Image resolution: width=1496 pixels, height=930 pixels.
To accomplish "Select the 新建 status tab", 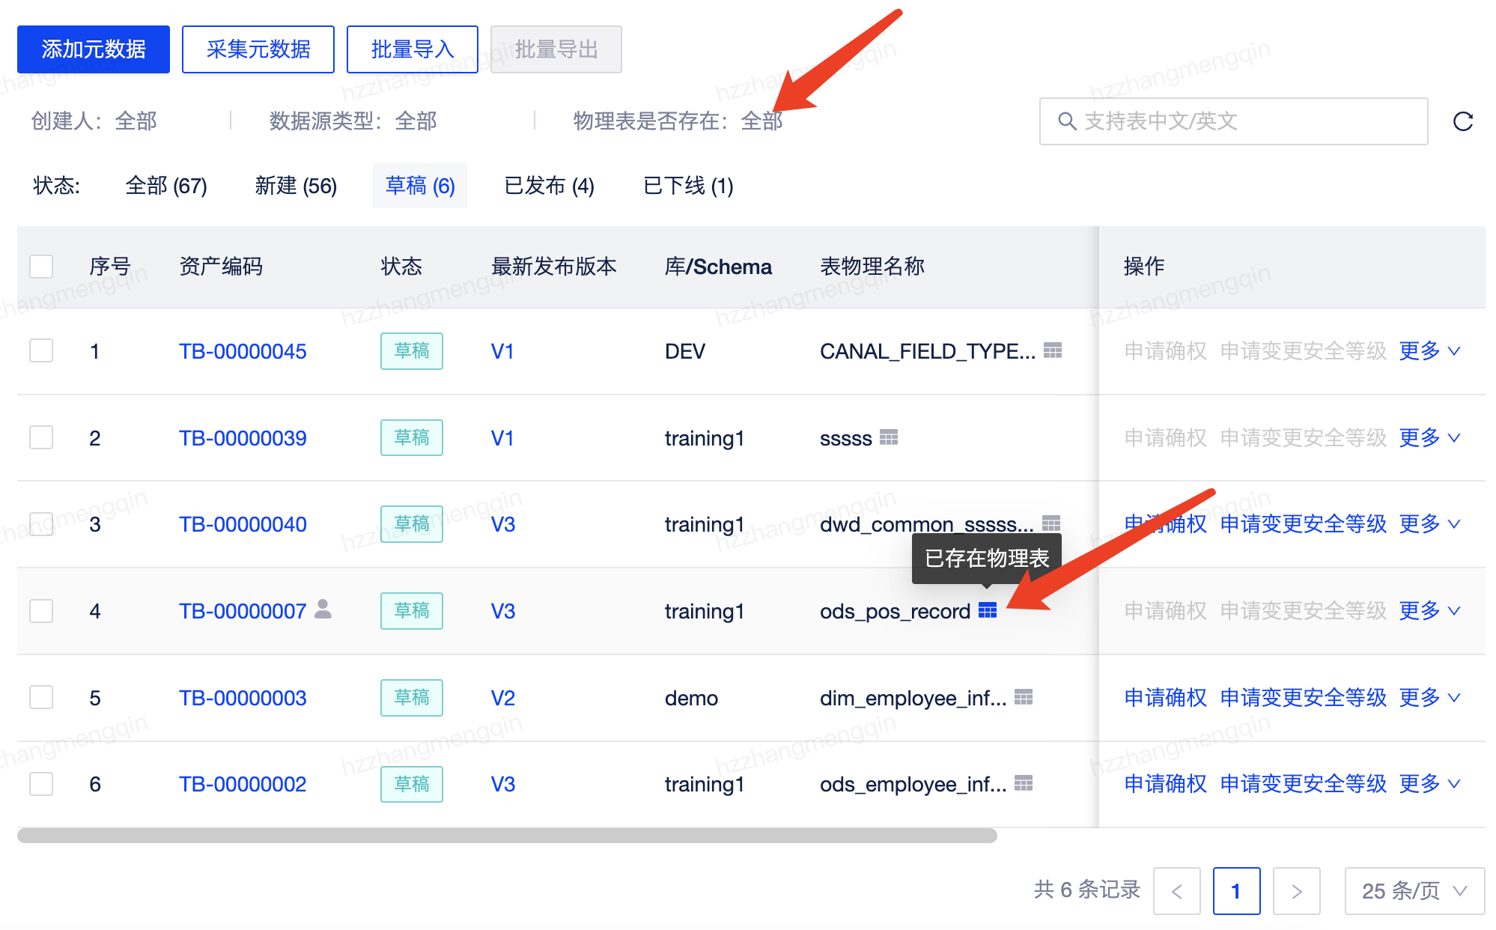I will [295, 186].
